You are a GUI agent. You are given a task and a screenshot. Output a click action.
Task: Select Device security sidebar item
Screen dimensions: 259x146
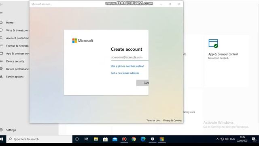point(15,61)
